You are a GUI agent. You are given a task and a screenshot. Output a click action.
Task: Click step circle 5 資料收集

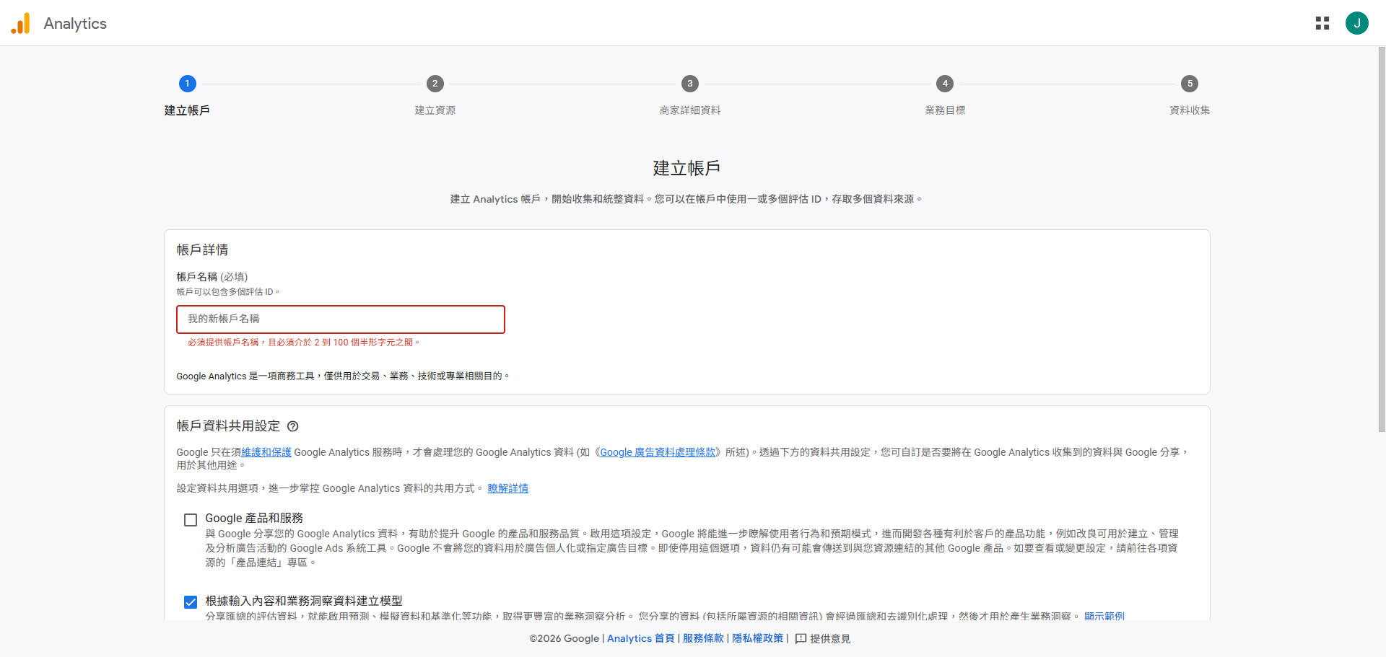[x=1190, y=84]
